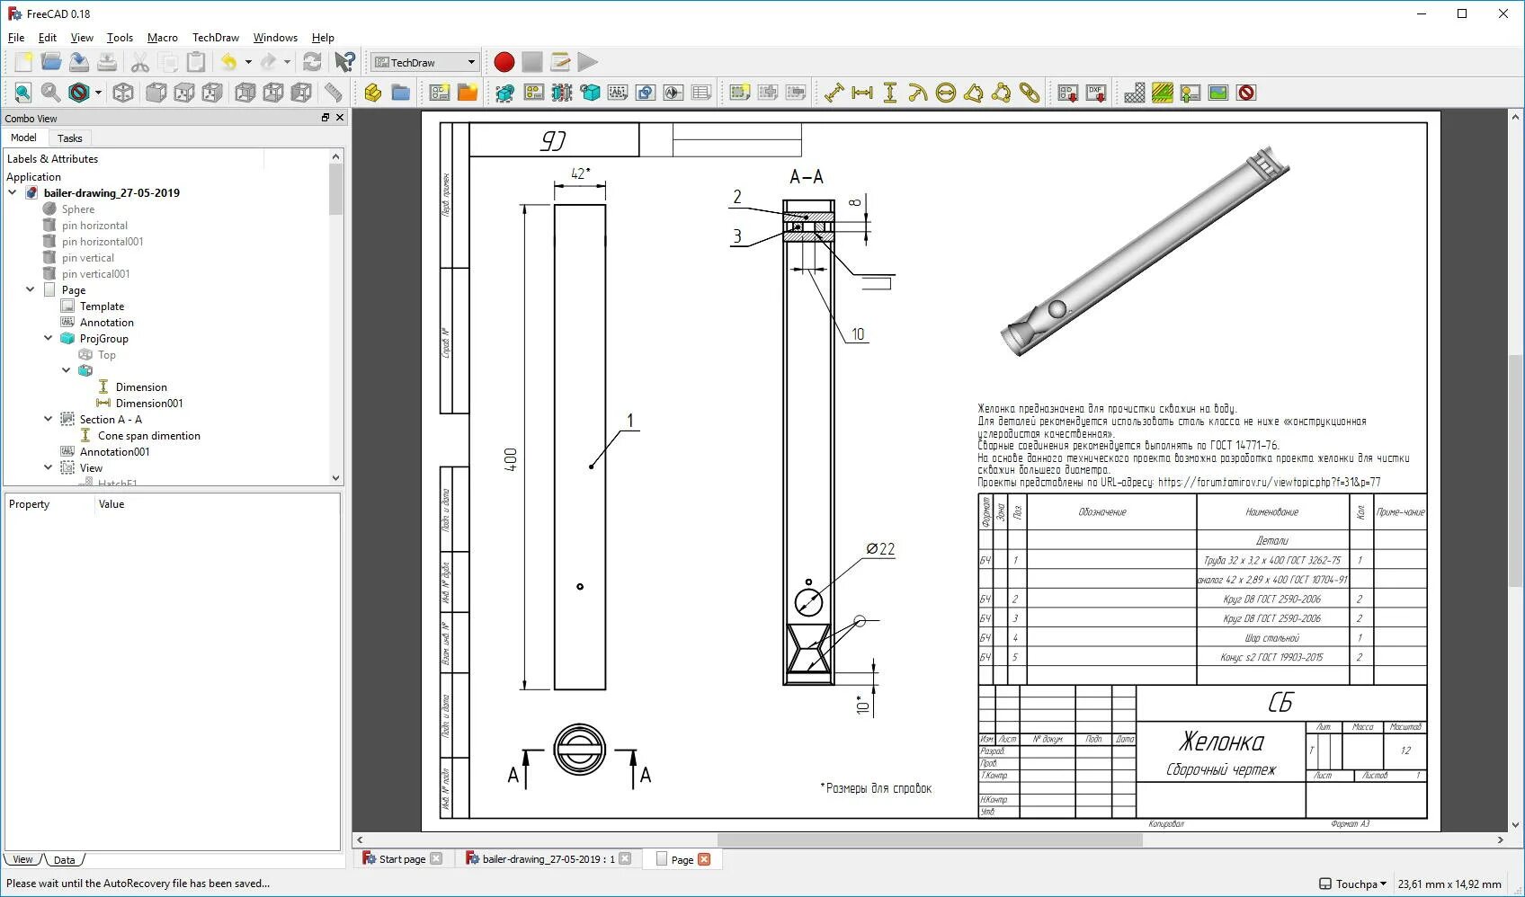1525x897 pixels.
Task: Create a new empty document
Action: click(23, 62)
